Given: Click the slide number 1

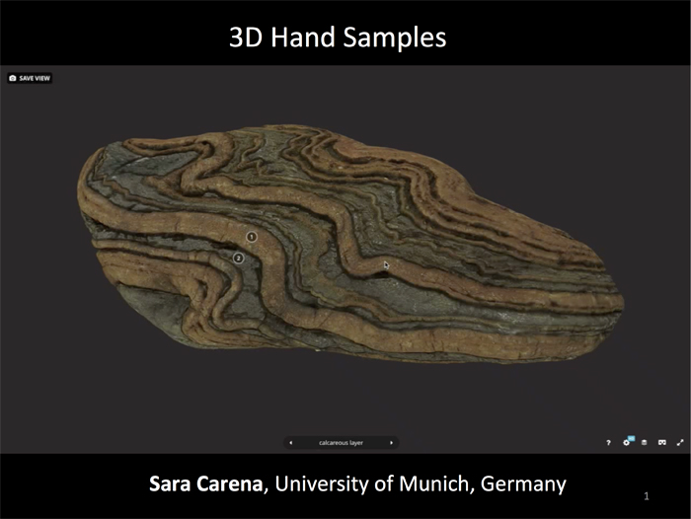Looking at the screenshot, I should coord(646,495).
